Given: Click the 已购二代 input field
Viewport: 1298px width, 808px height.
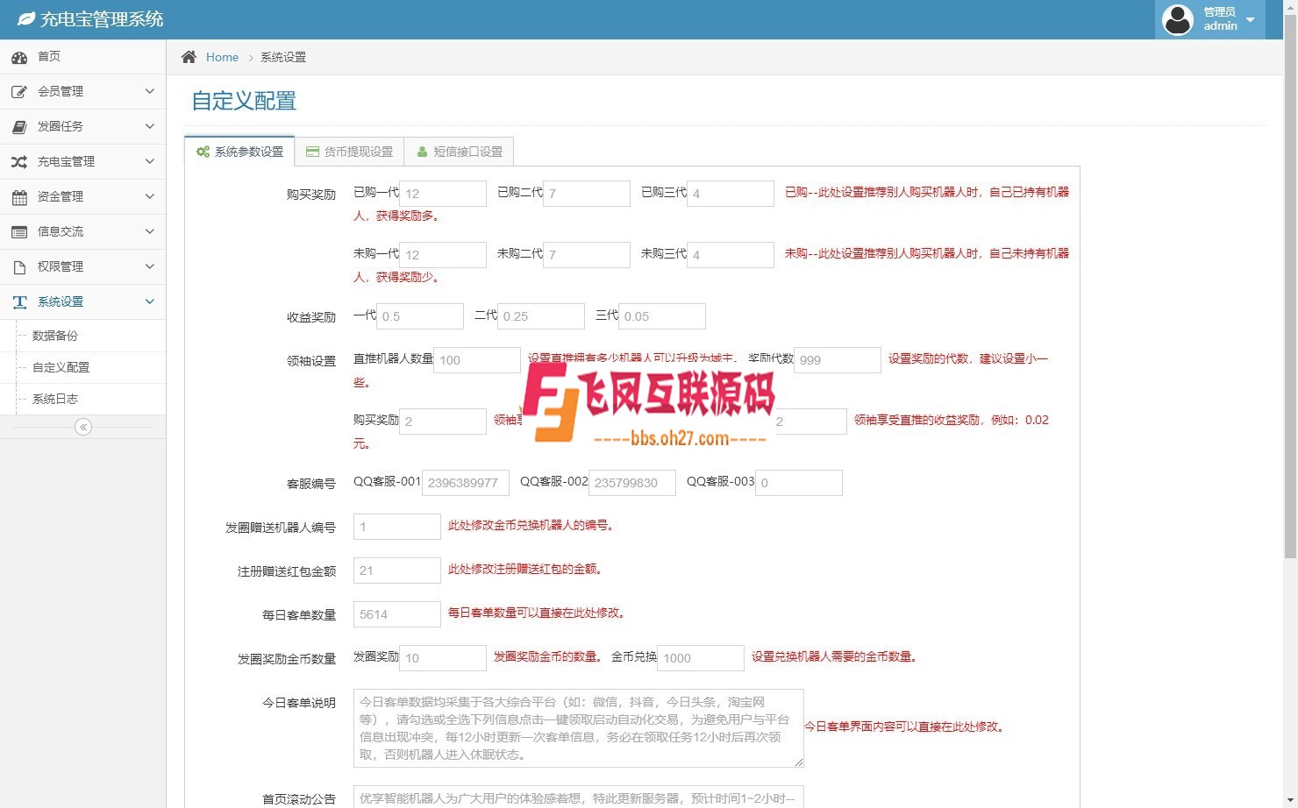Looking at the screenshot, I should click(587, 194).
